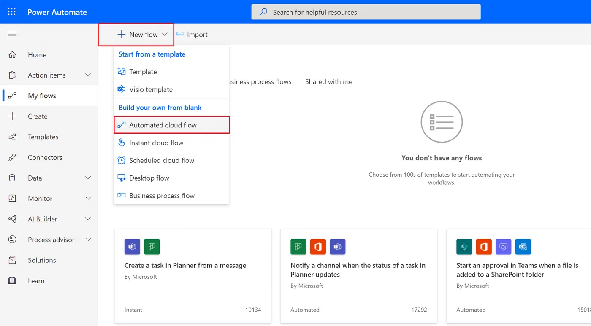Click the Create plus icon in sidebar
Screen dimensions: 591x326
pyautogui.click(x=12, y=116)
